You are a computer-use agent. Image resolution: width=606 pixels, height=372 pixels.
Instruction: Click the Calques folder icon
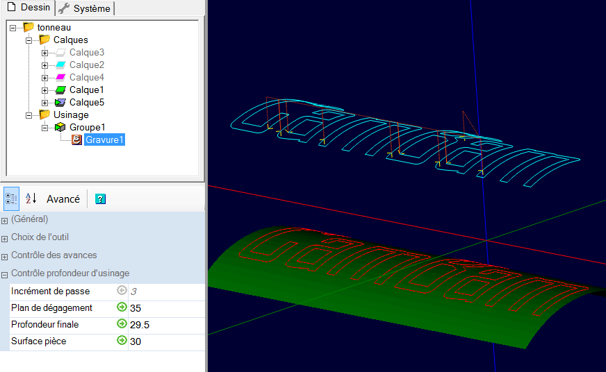point(44,40)
